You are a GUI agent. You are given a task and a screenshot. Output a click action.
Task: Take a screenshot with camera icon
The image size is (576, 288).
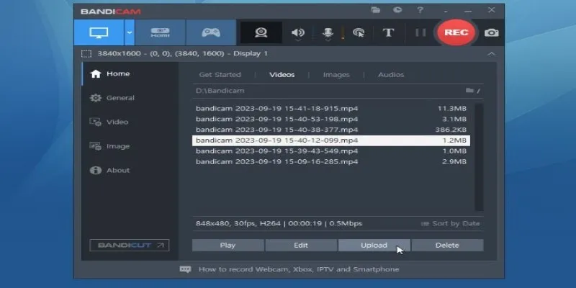coord(491,32)
